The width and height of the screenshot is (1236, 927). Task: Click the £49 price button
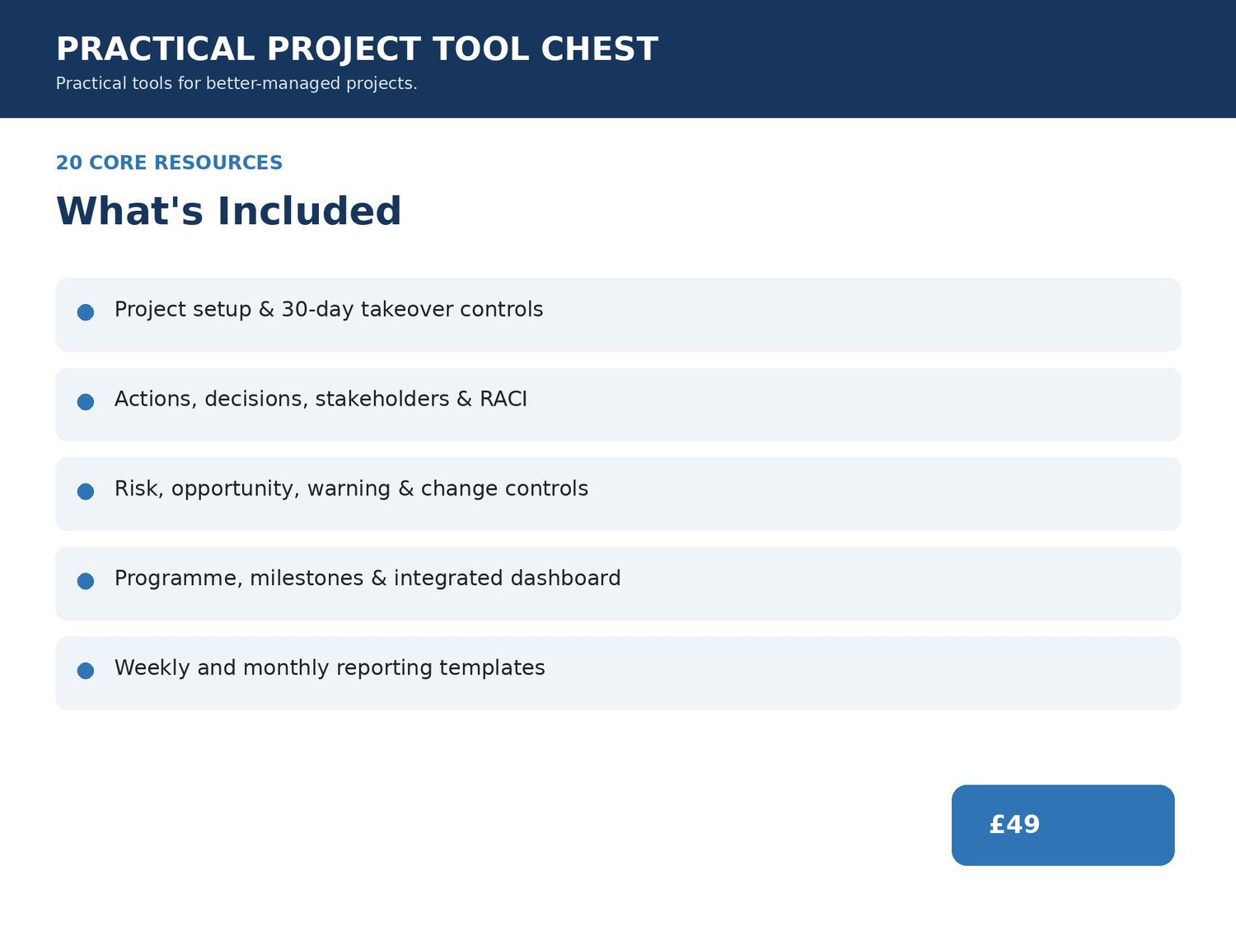(1063, 825)
